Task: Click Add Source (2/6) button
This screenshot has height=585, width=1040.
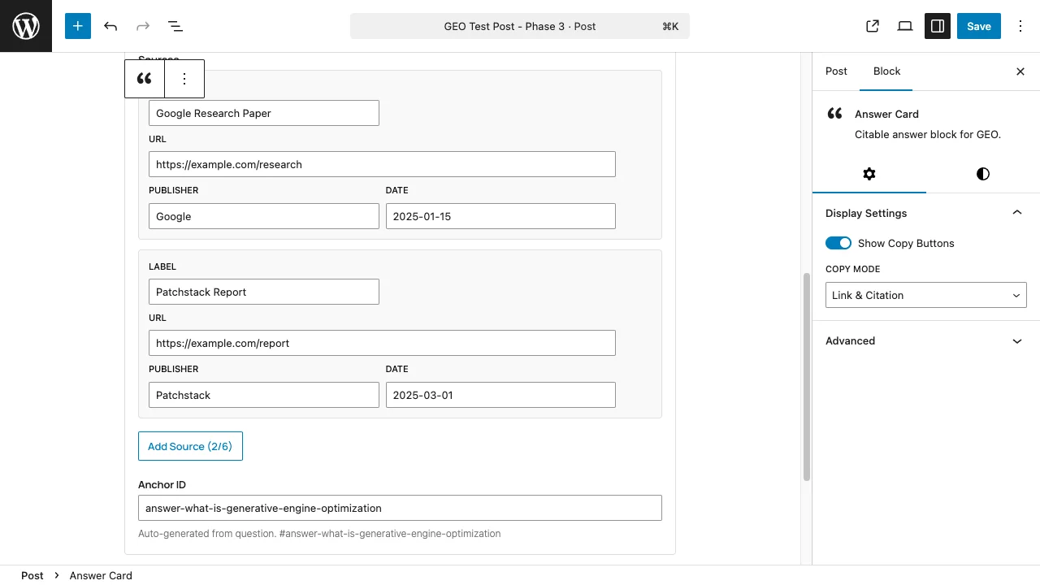Action: pos(190,446)
